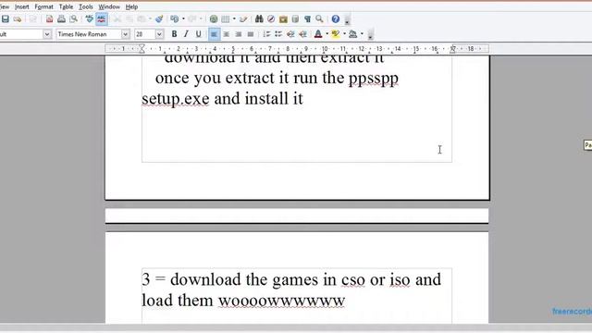This screenshot has width=592, height=333.
Task: Open Page Preview
Action: [74, 18]
